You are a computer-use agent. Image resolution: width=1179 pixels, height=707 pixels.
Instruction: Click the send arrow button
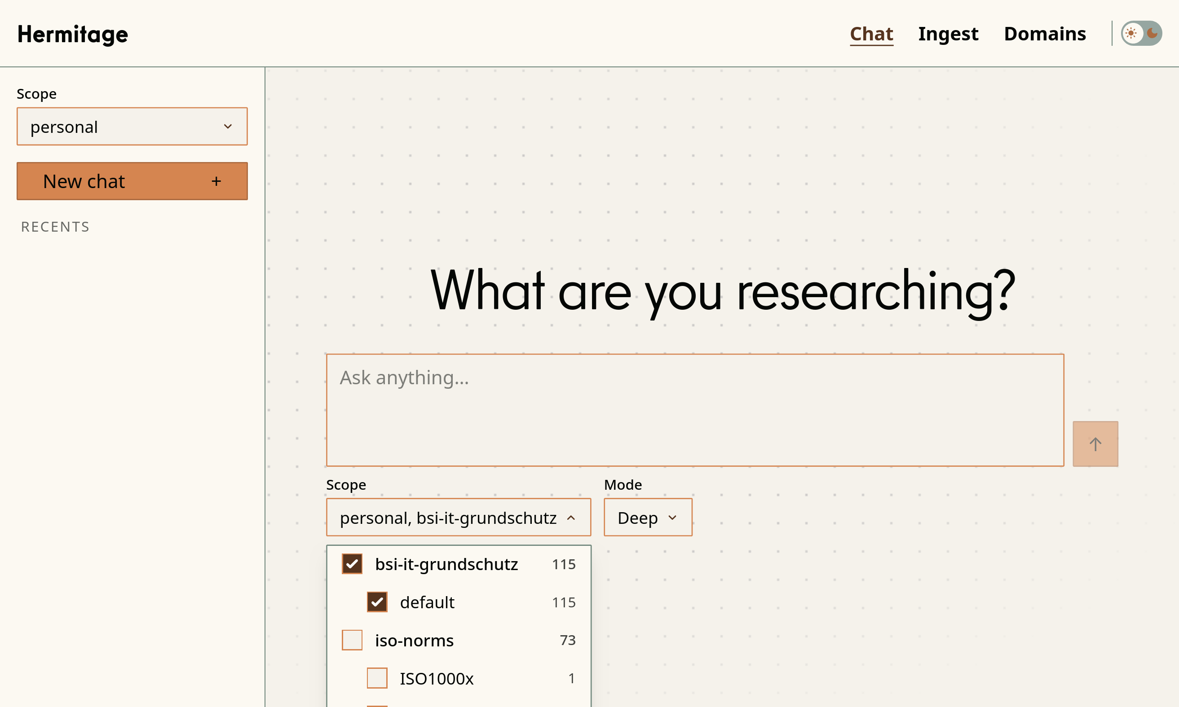(x=1095, y=444)
